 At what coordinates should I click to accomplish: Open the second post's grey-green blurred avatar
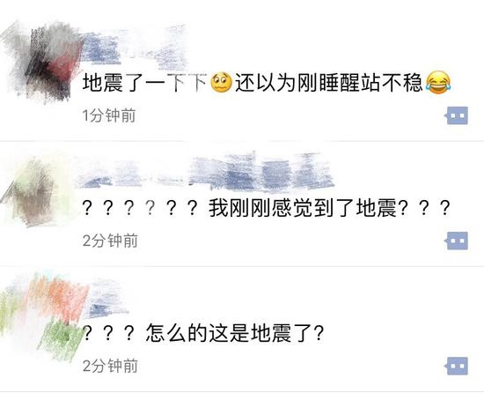[39, 191]
